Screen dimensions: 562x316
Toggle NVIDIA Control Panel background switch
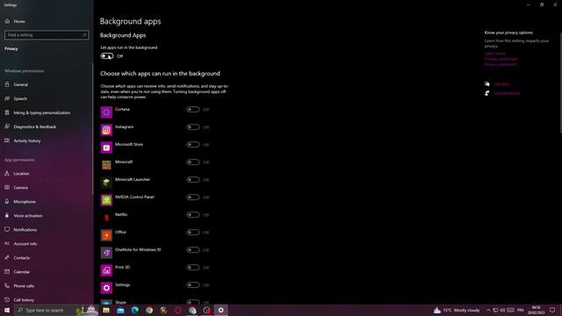coord(193,197)
